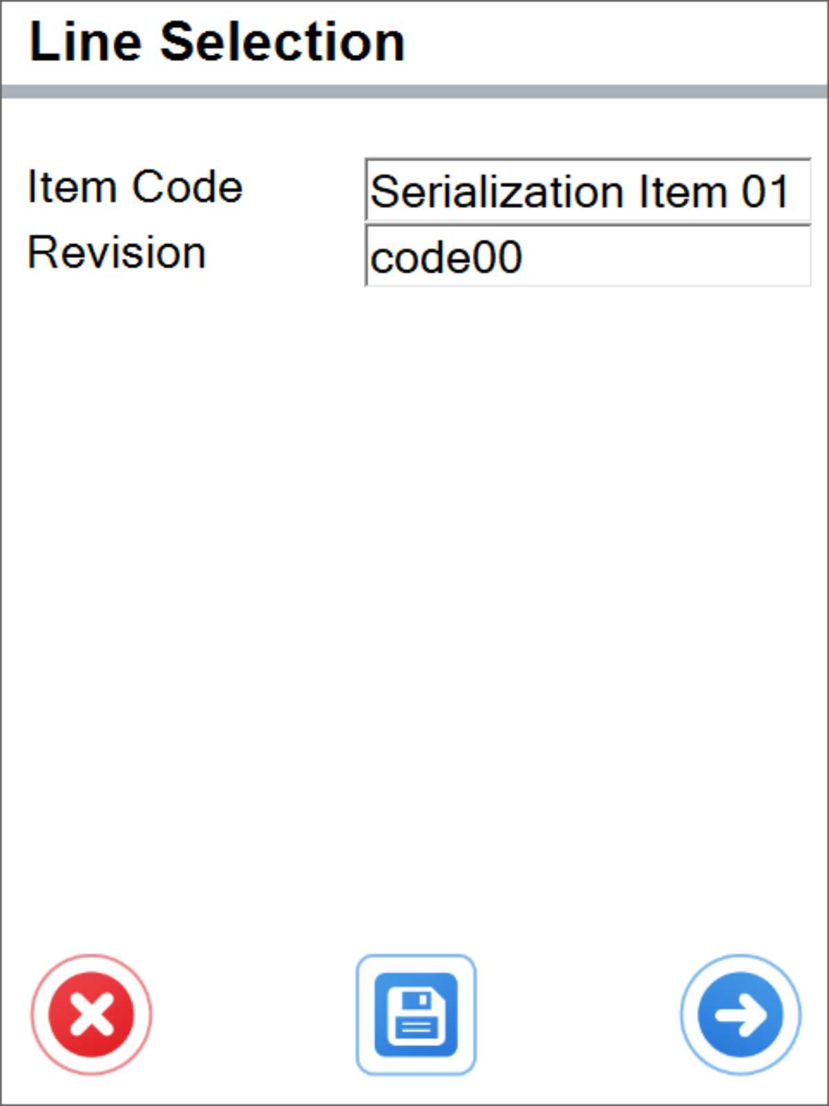
Task: Click the Revision label text
Action: tap(117, 252)
